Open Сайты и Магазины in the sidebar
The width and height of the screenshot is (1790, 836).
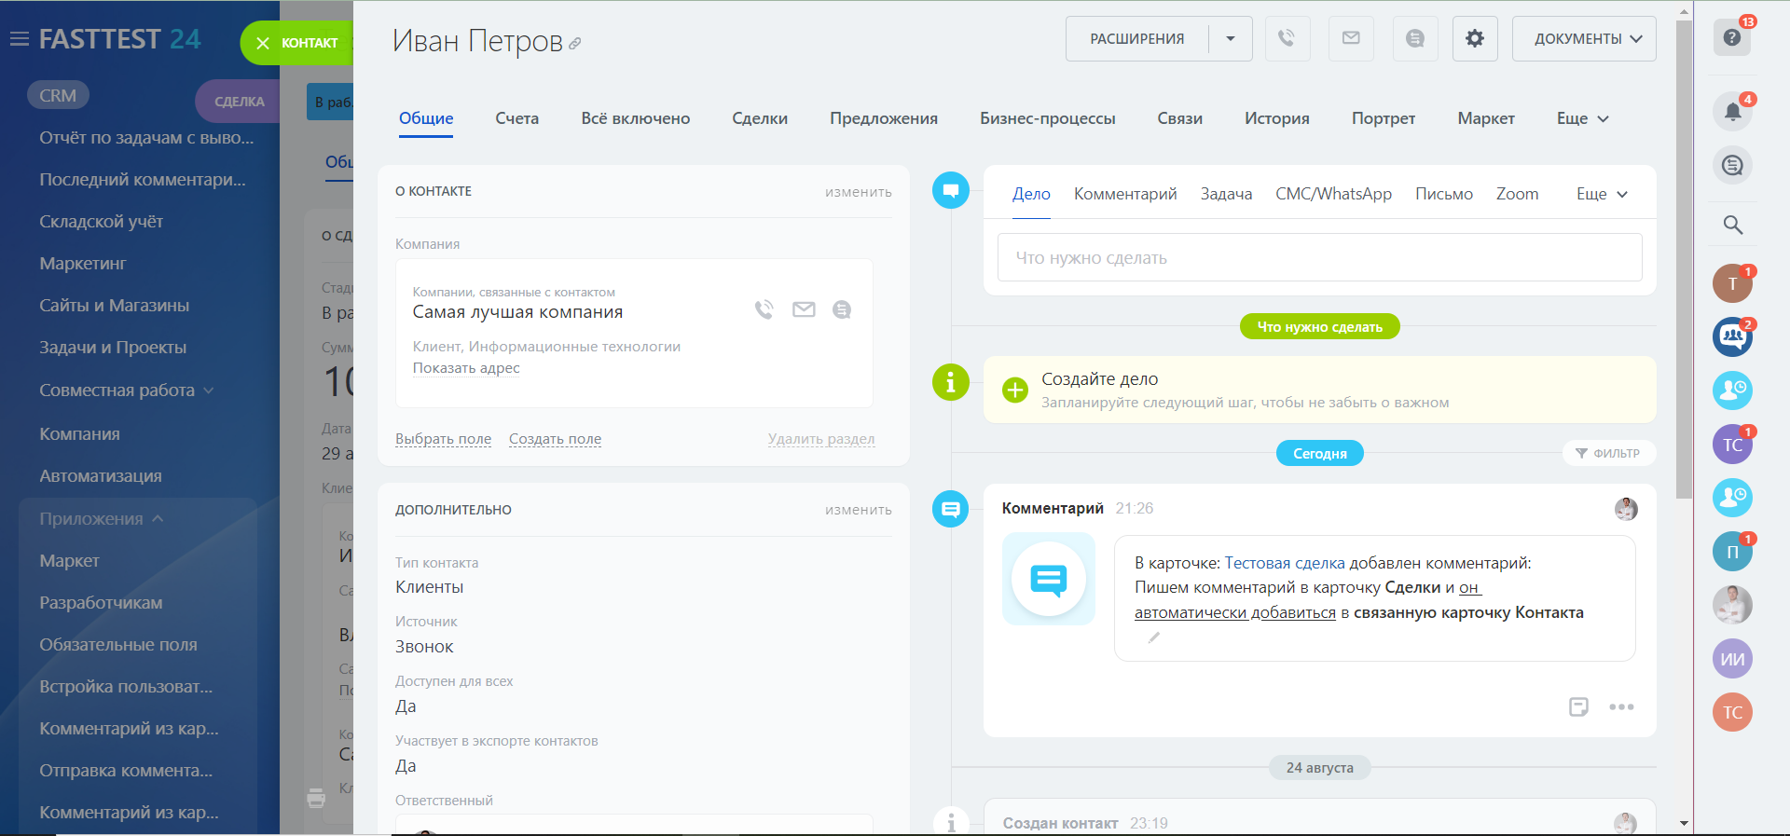(114, 306)
